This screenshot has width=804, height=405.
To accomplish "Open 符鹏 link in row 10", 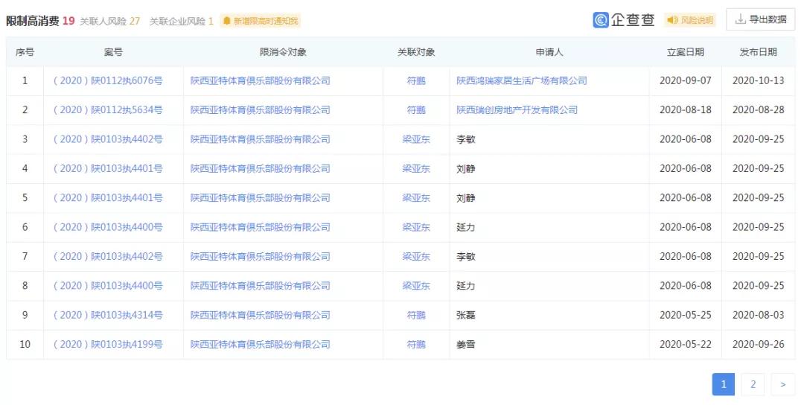I will pos(416,344).
